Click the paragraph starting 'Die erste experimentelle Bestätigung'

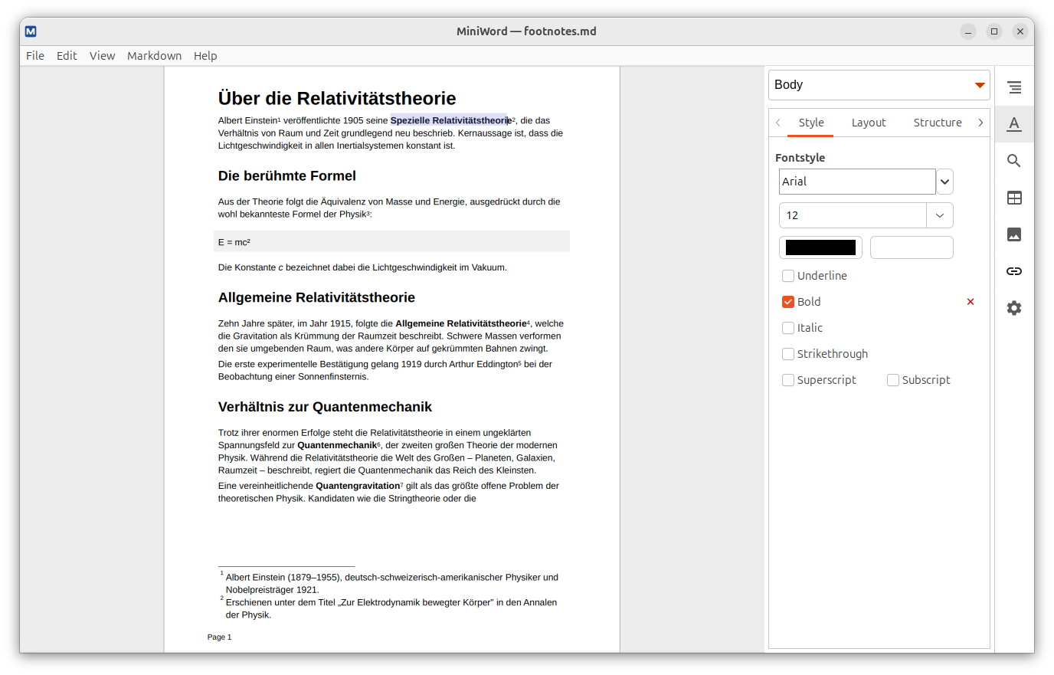click(385, 370)
